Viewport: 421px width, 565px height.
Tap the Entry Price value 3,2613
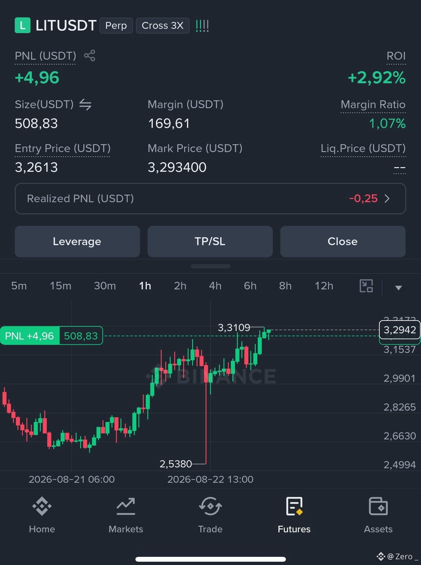click(36, 167)
